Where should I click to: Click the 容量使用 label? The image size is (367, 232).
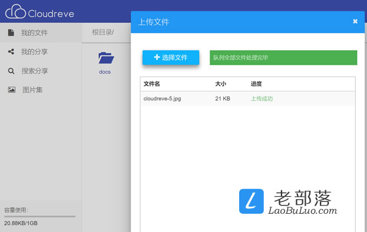pyautogui.click(x=16, y=210)
